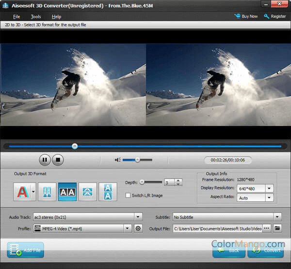
Task: Mute audio with the speaker icon
Action: click(117, 160)
